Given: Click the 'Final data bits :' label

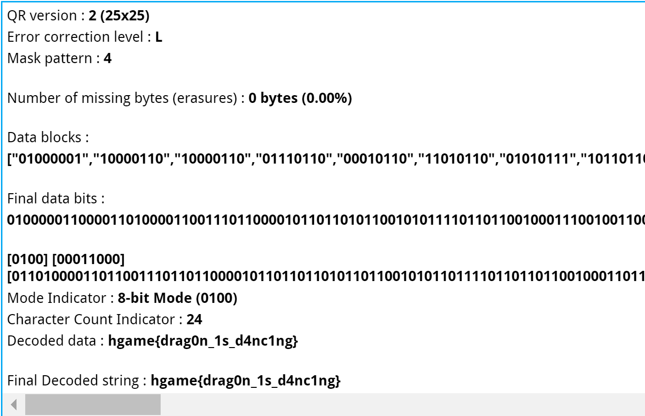Looking at the screenshot, I should [x=56, y=198].
